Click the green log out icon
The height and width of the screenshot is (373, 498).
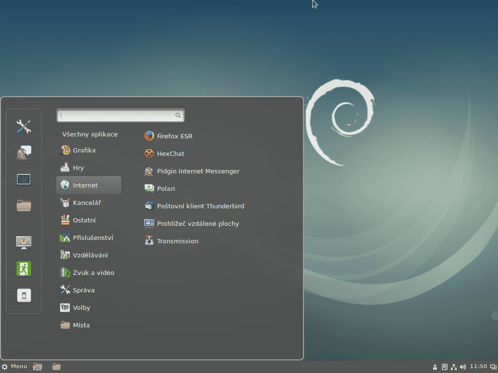(23, 269)
